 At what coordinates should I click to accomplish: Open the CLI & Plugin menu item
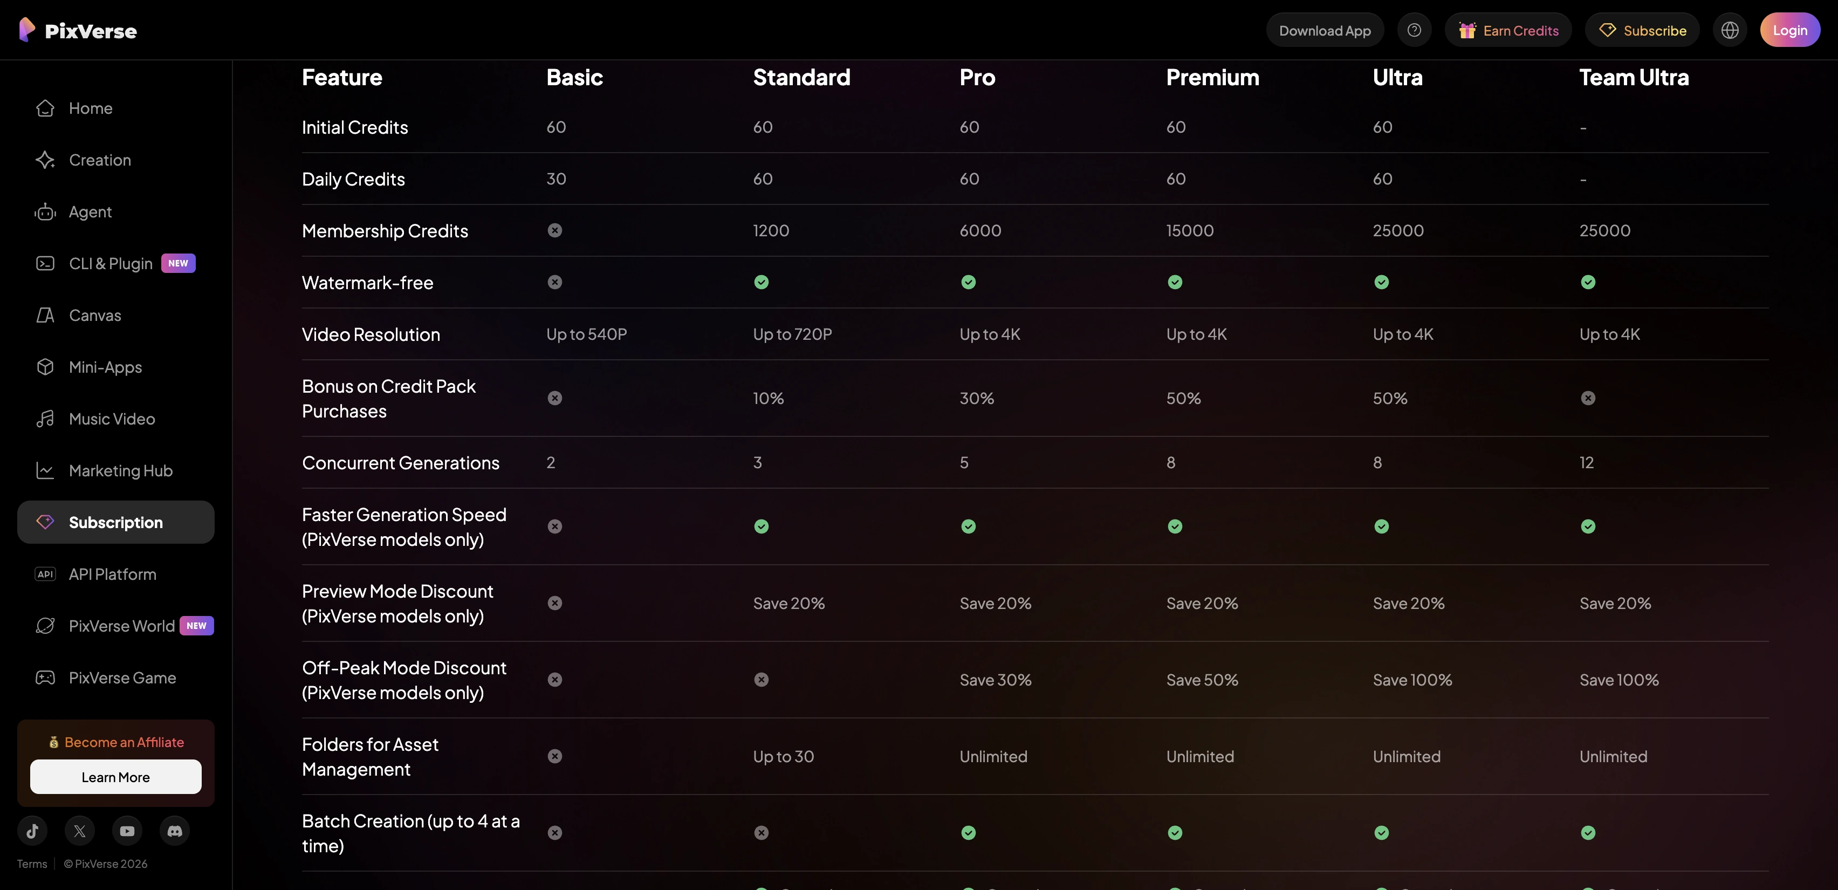(115, 263)
